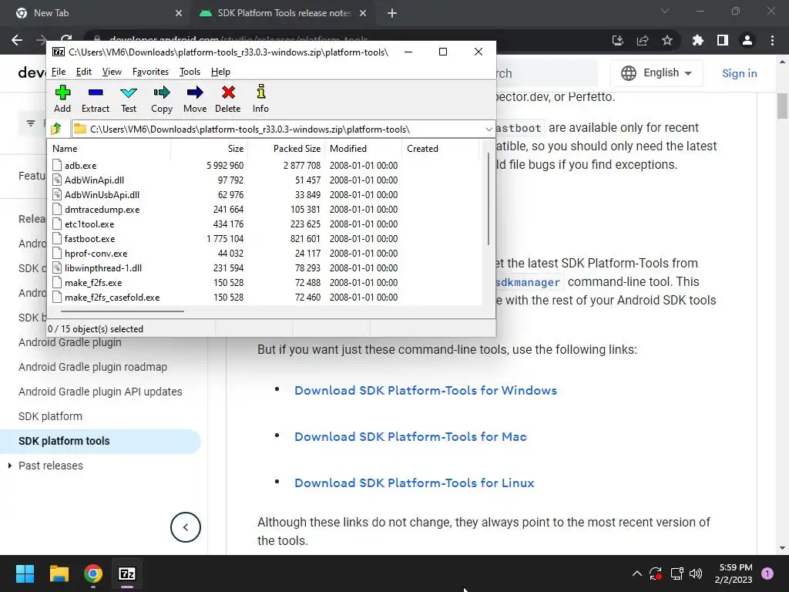The height and width of the screenshot is (592, 789).
Task: Collapse the site sidebar with the round arrow
Action: (186, 527)
